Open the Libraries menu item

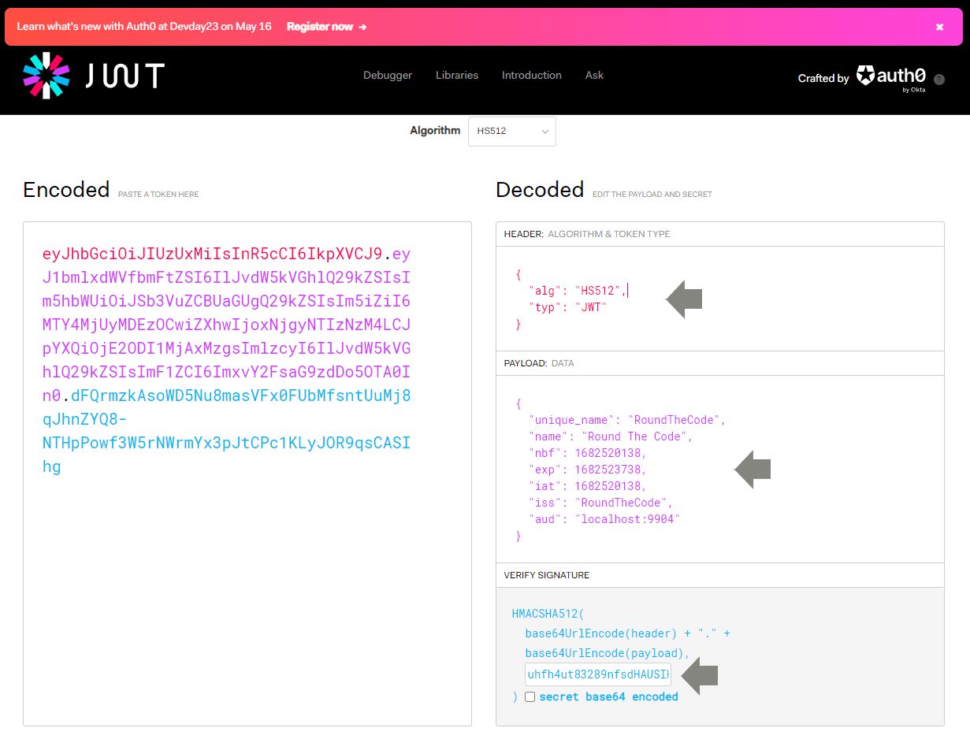pyautogui.click(x=457, y=75)
